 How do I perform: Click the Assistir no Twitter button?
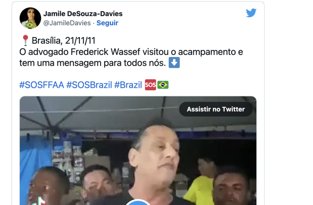pyautogui.click(x=216, y=109)
